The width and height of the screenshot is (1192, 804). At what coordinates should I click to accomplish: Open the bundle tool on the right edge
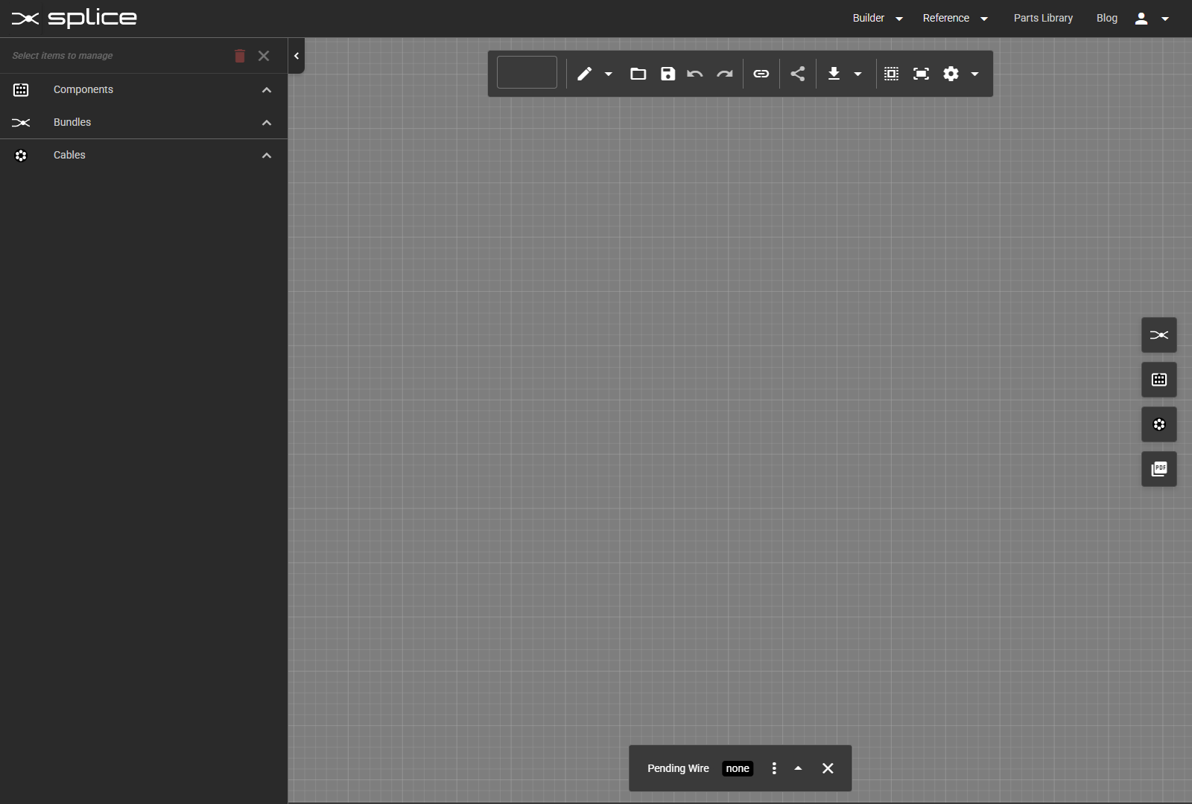point(1158,335)
